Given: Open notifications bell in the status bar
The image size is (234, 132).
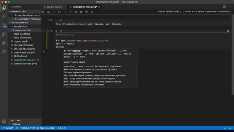Looking at the screenshot, I should point(230,128).
